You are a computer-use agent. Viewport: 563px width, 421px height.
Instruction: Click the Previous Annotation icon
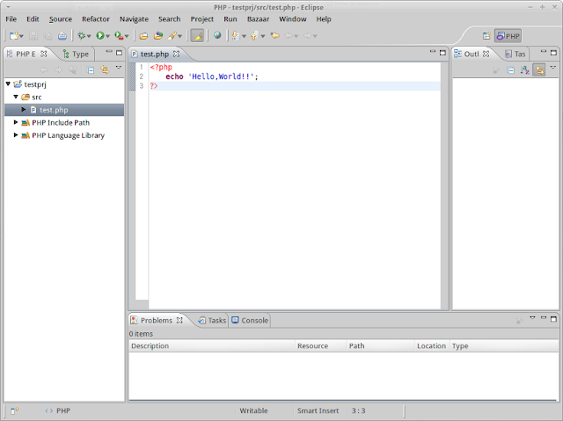tap(254, 36)
